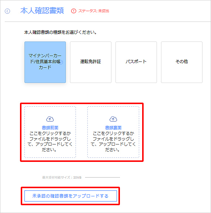Click 未承認の確認書類をアップロードする button
211x213 pixels.
click(x=71, y=196)
